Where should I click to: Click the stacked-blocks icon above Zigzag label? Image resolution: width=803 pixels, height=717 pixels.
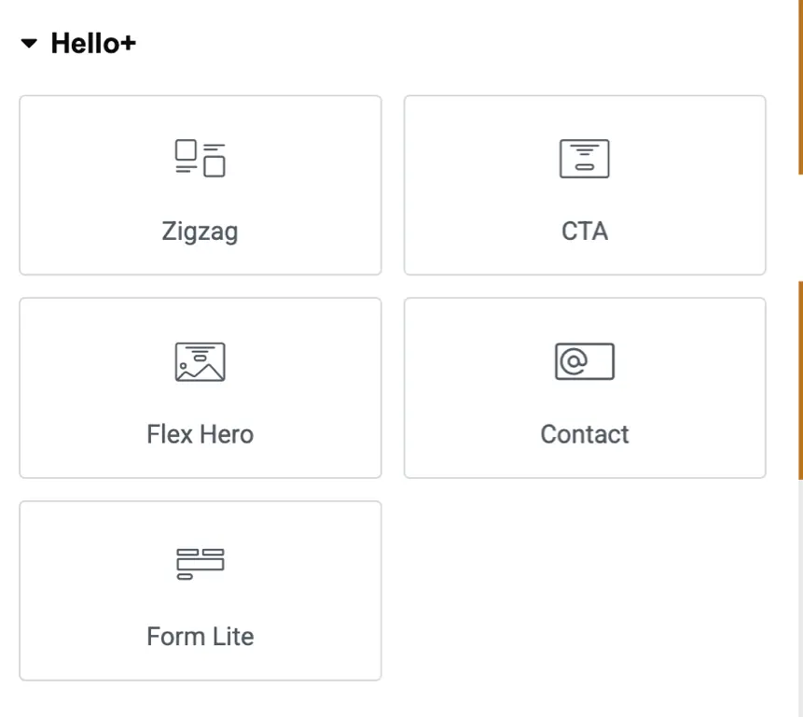tap(201, 159)
